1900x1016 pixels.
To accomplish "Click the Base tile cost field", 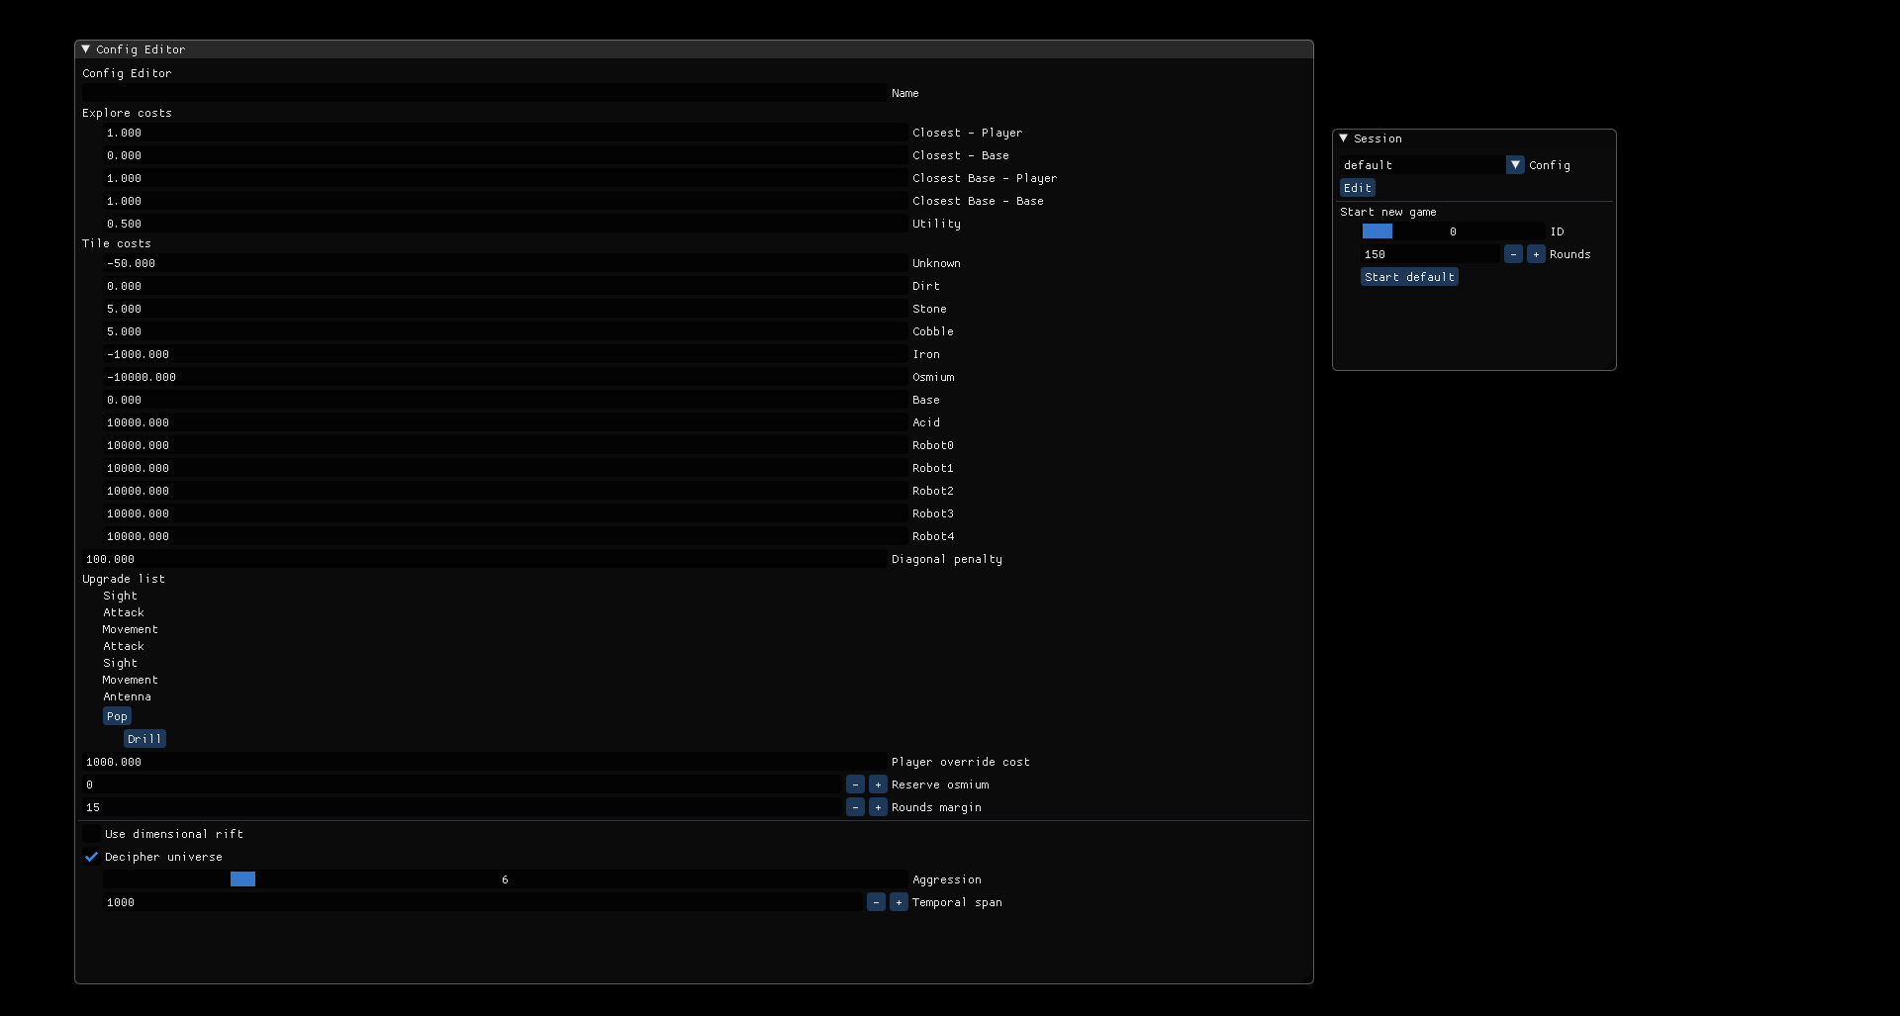I will (x=506, y=399).
